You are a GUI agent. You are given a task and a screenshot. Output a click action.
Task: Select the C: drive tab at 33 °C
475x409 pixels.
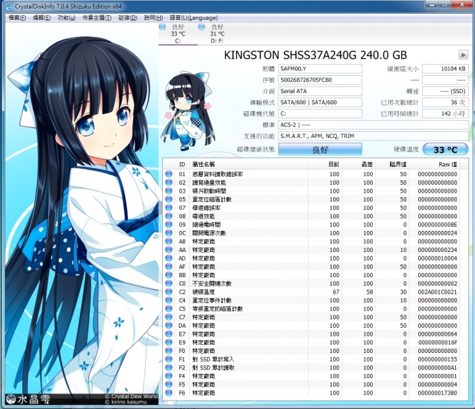point(178,34)
